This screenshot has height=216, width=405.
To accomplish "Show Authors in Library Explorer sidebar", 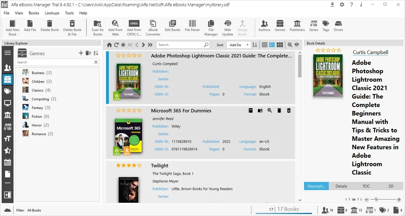I will (8, 68).
